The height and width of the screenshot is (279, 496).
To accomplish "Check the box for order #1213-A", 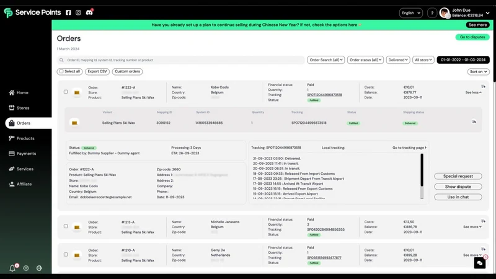I will click(x=66, y=226).
